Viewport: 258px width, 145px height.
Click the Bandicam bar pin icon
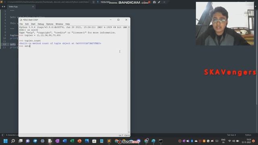tap(98, 2)
